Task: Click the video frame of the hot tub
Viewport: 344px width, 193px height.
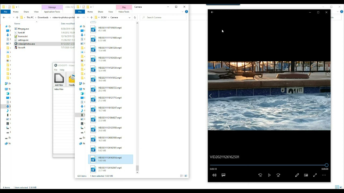Action: pos(269,96)
